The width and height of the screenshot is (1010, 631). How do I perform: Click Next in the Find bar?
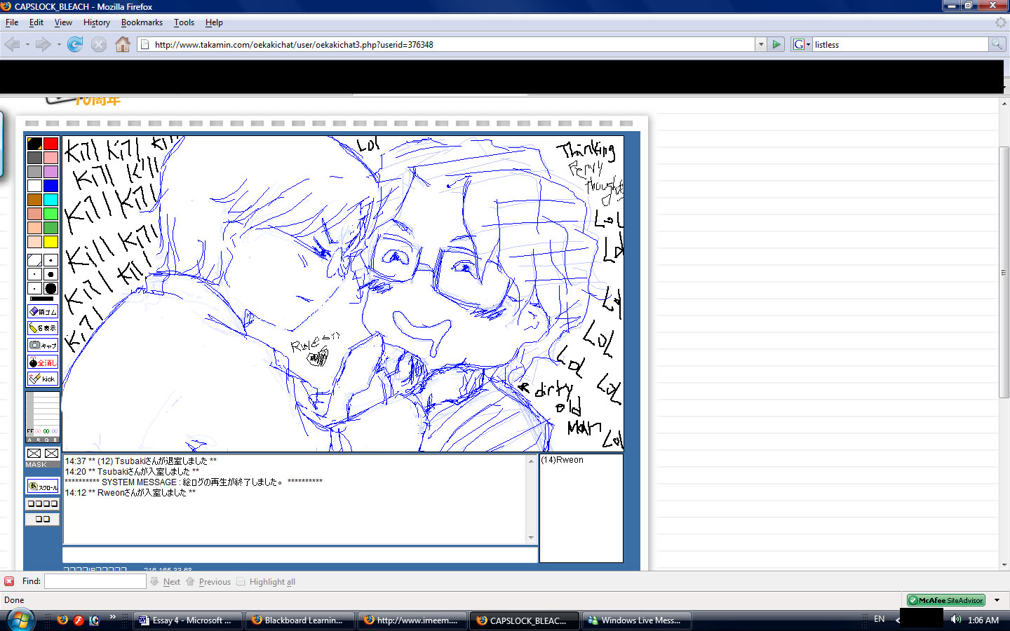(x=165, y=582)
